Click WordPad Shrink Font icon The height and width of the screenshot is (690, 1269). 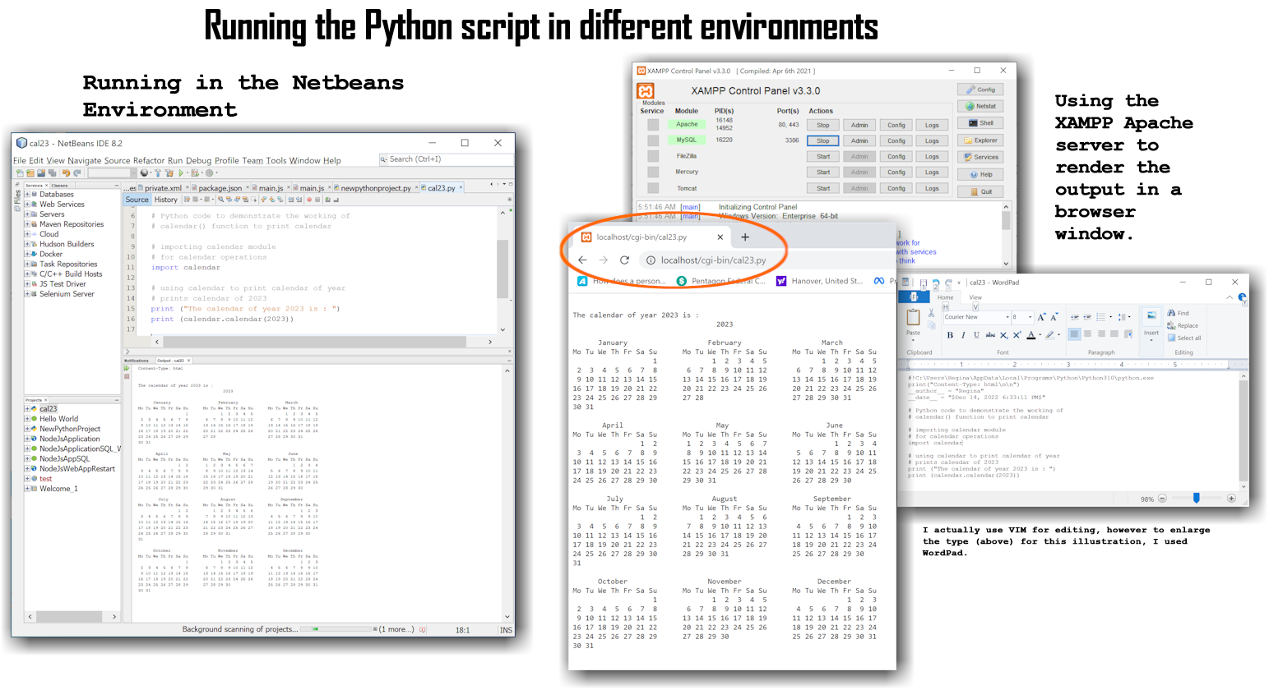click(x=1054, y=317)
